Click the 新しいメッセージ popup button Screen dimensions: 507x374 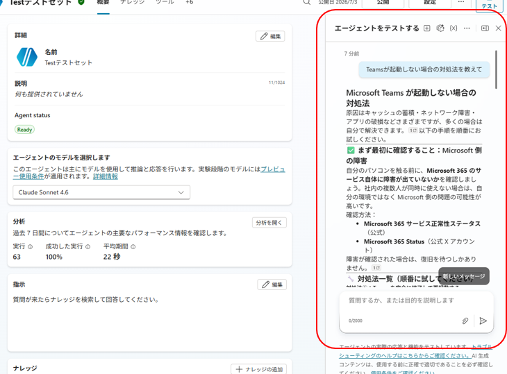(464, 276)
